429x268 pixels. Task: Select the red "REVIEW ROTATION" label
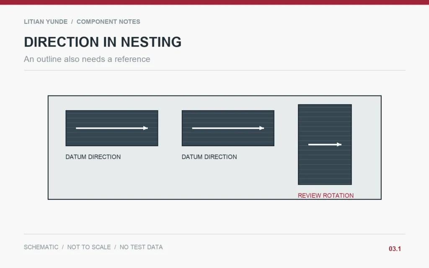click(326, 196)
